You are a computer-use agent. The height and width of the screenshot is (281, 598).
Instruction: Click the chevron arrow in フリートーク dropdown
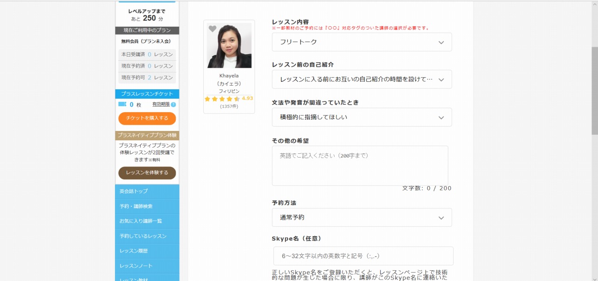tap(441, 43)
